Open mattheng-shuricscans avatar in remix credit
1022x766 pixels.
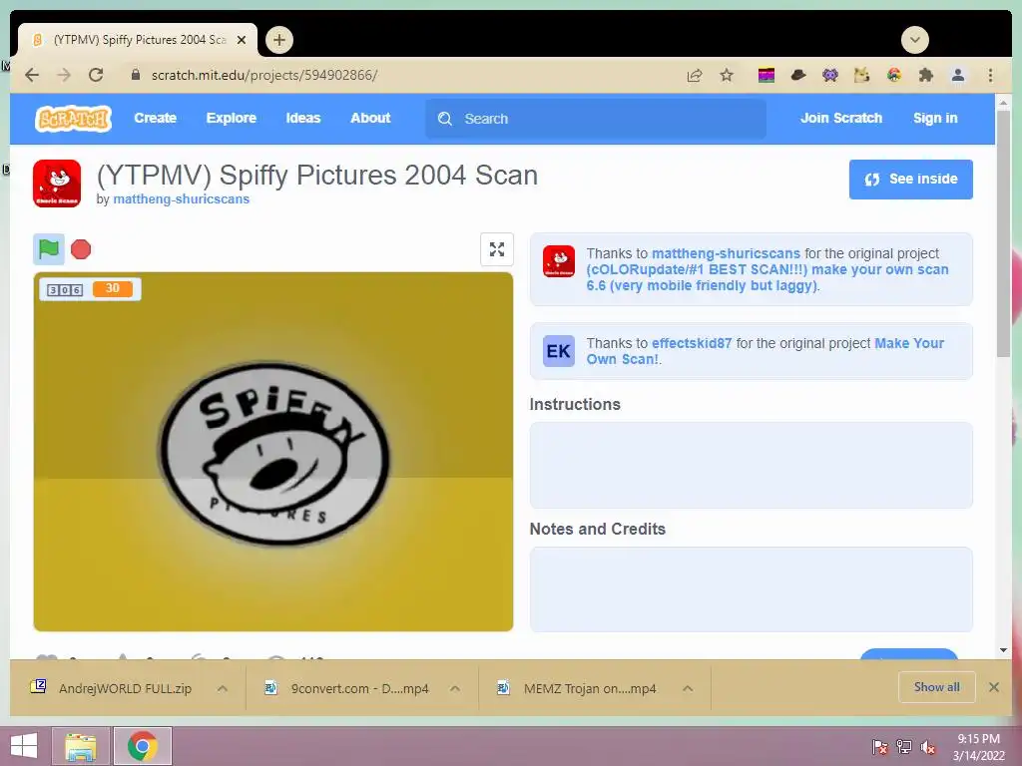[x=559, y=261]
